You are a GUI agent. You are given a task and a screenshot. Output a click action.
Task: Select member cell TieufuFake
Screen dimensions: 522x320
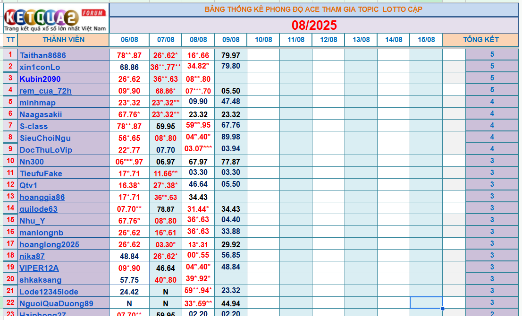[63, 173]
